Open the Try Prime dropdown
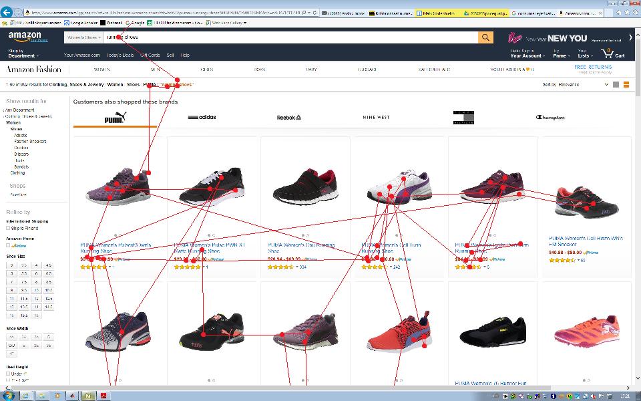Viewport: 641px width, 401px height. (561, 53)
